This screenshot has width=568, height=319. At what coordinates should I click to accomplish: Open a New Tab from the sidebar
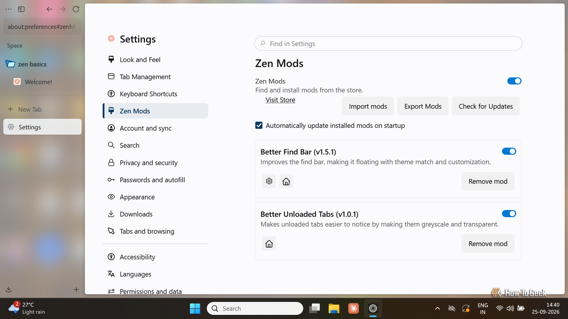click(x=42, y=109)
